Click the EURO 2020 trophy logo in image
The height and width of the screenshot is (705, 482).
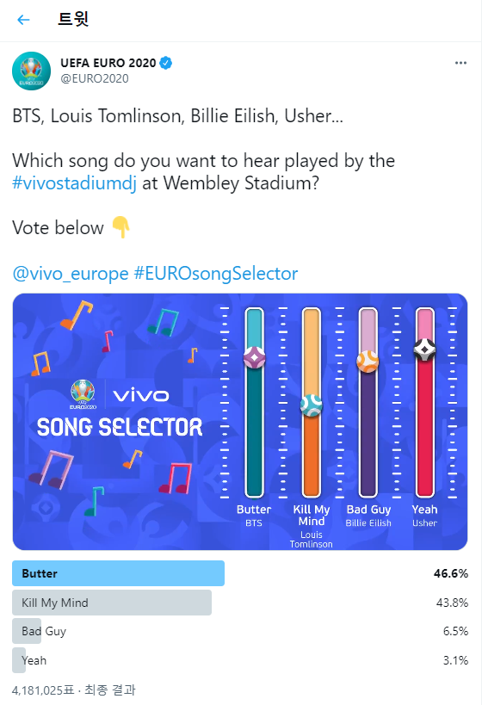[83, 394]
